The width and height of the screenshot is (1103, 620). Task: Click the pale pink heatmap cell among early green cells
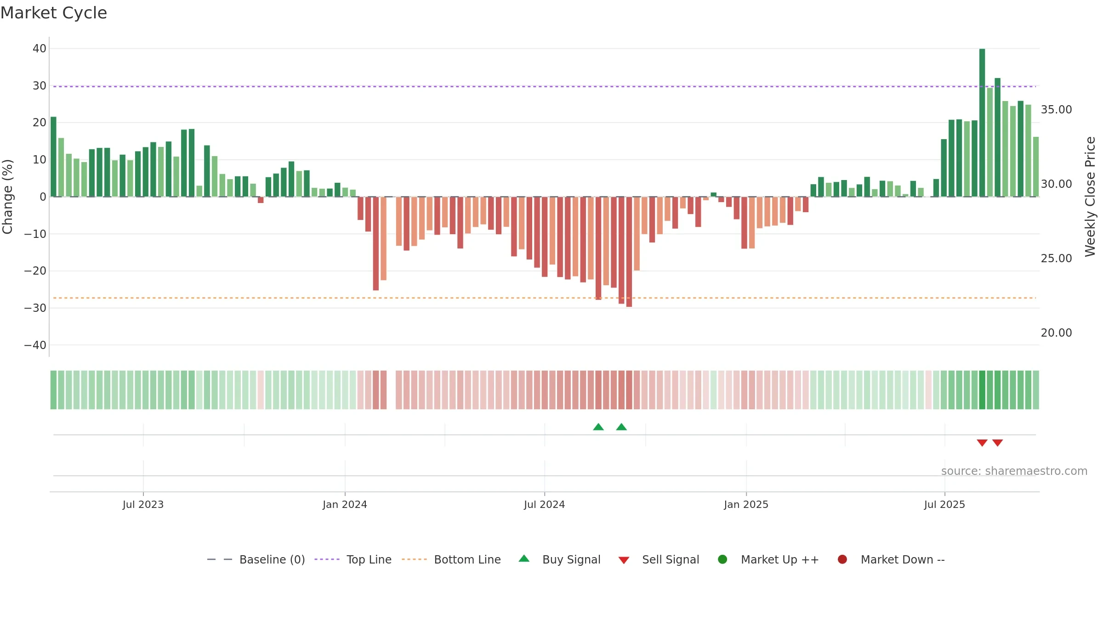click(x=261, y=390)
